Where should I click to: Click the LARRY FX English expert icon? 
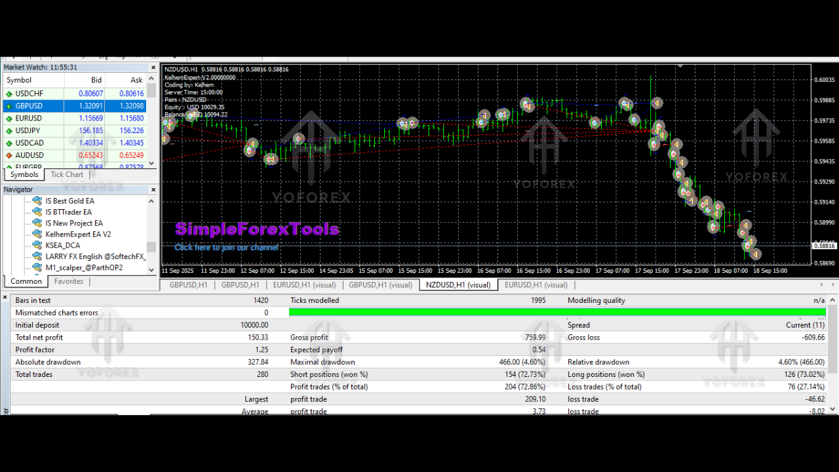37,256
